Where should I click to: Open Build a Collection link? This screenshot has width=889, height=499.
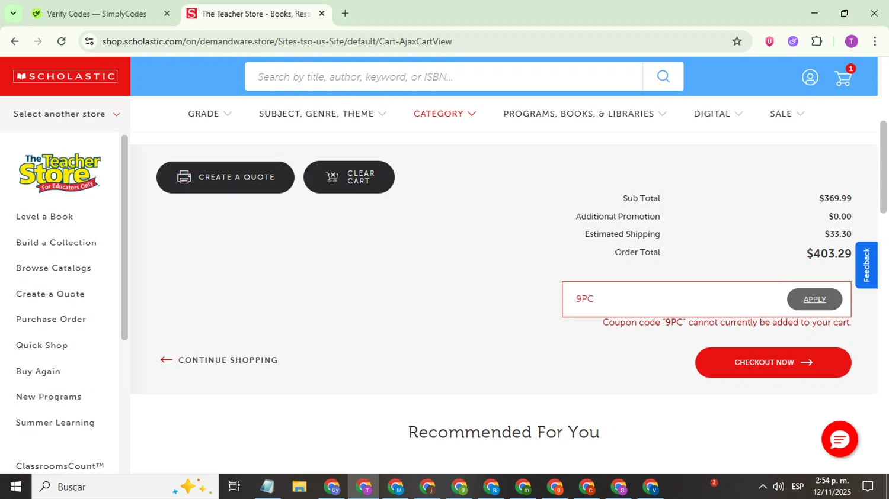coord(56,243)
